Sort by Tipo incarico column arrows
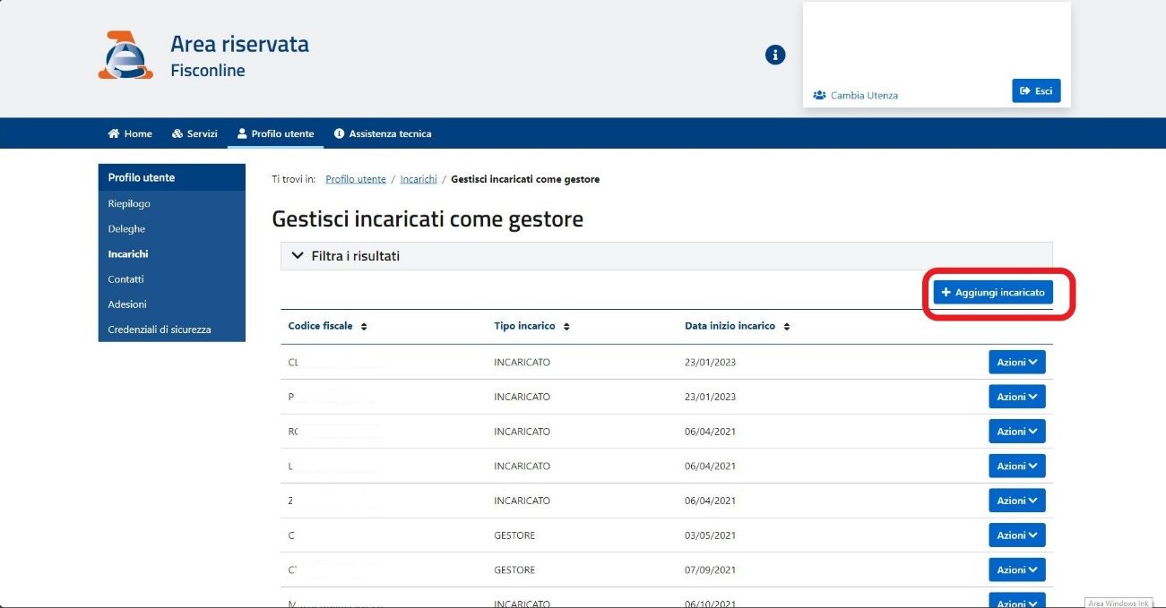 point(566,327)
